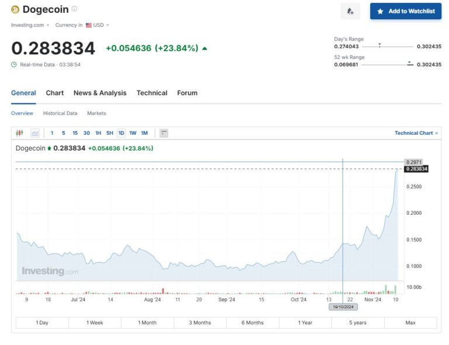Open the News & Analysis tab
The height and width of the screenshot is (345, 449).
coord(99,93)
